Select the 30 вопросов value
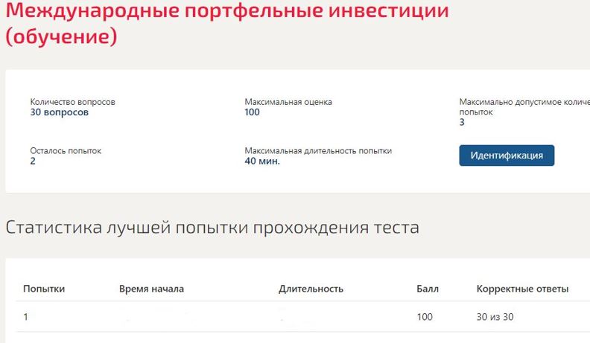The height and width of the screenshot is (343, 590). 60,112
